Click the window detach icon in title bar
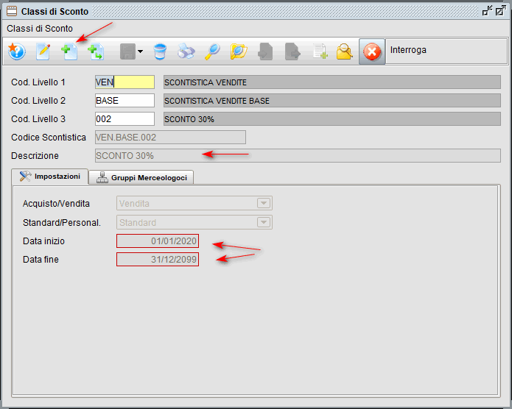 [x=488, y=11]
